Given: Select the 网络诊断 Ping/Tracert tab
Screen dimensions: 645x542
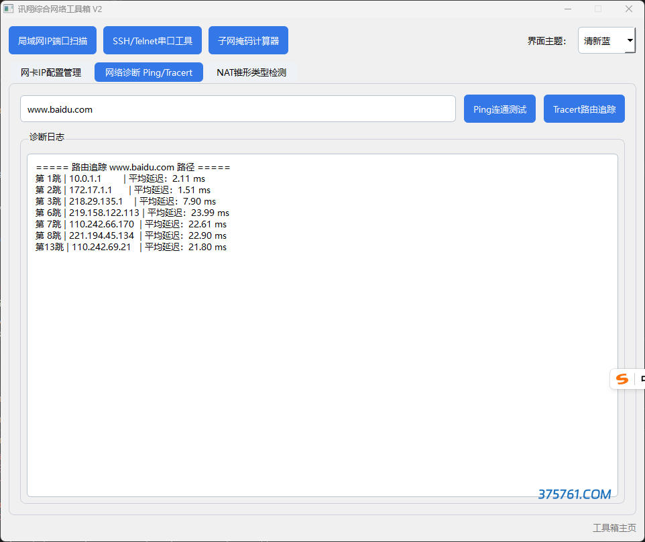Looking at the screenshot, I should pos(148,72).
